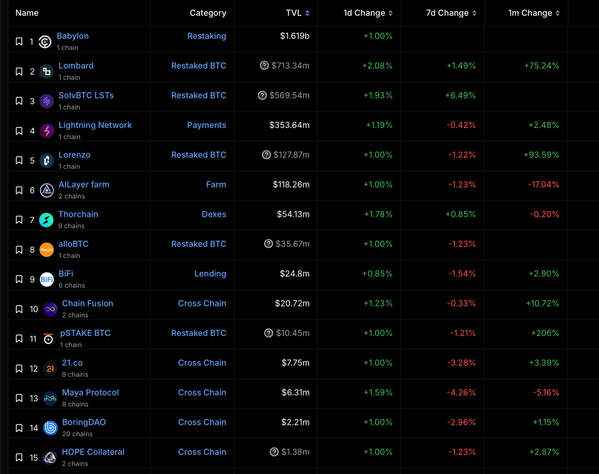Viewport: 599px width, 474px height.
Task: Bookmark the Babylon protocol
Action: 19,42
